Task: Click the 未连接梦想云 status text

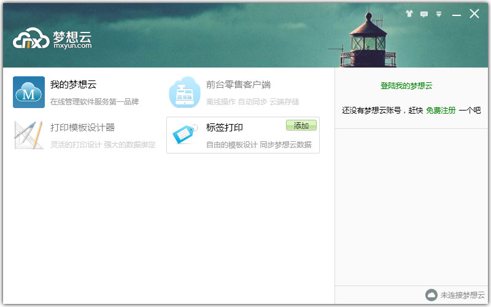Action: [463, 295]
